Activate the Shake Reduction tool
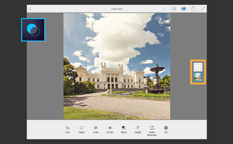 (152, 131)
